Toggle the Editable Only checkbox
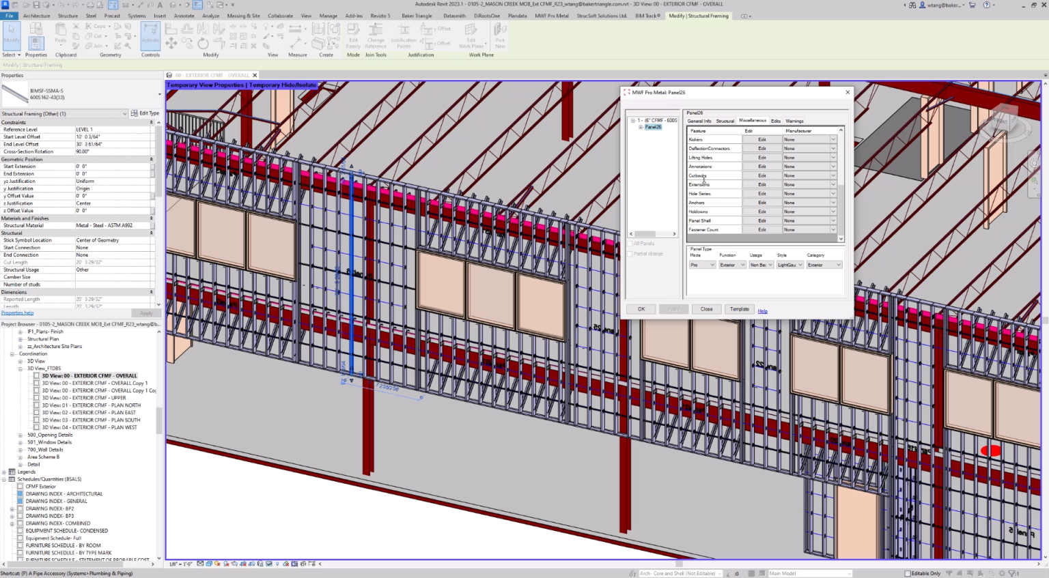 pyautogui.click(x=908, y=573)
